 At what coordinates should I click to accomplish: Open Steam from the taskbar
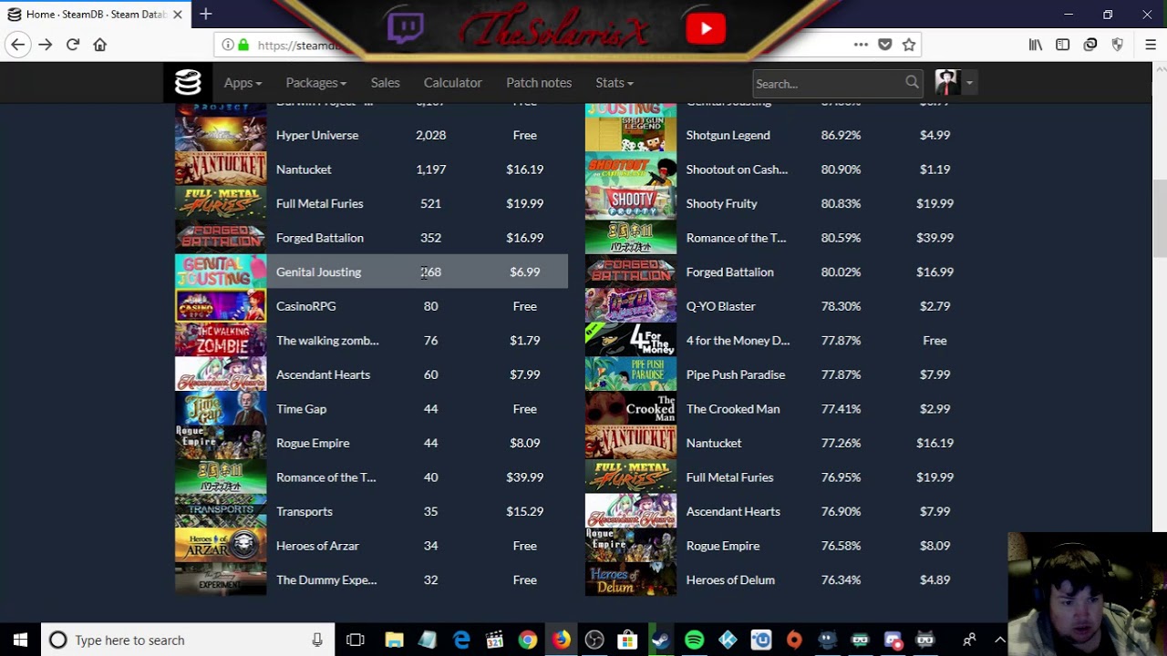[x=661, y=640]
